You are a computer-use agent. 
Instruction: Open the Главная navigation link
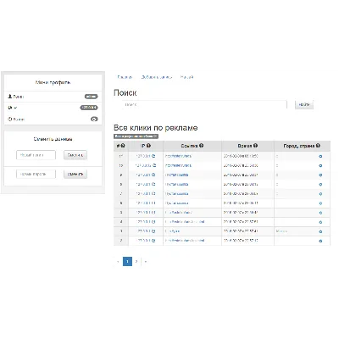point(125,77)
